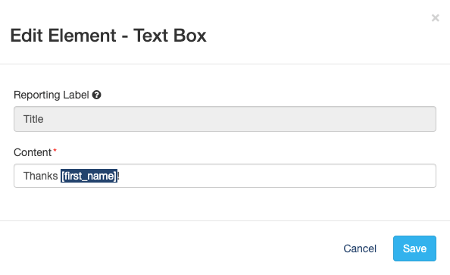Open the Reporting Label help tooltip icon

point(96,95)
